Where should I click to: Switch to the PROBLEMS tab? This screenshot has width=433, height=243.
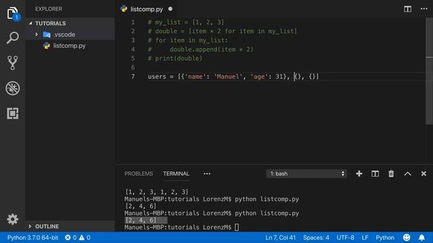[139, 173]
